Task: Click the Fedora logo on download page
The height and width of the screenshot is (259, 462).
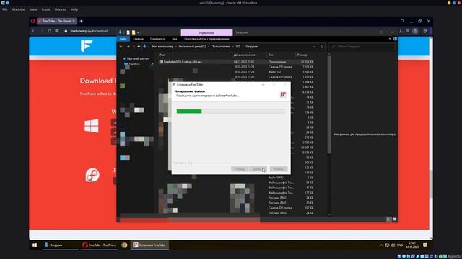Action: tap(92, 175)
